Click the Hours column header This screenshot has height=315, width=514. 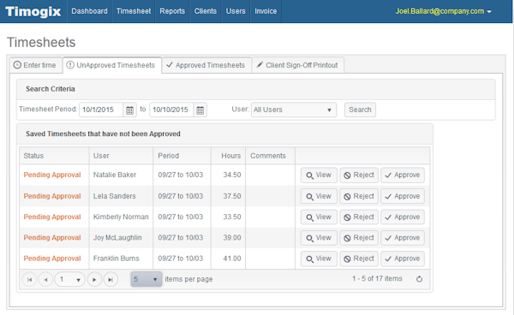(x=229, y=156)
